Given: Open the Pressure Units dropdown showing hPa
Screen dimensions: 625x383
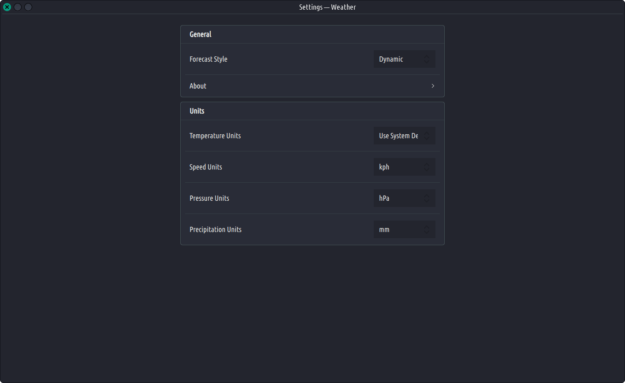Looking at the screenshot, I should (x=399, y=198).
